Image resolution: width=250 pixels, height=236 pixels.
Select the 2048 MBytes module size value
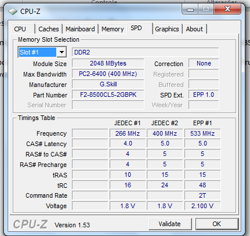[x=108, y=63]
